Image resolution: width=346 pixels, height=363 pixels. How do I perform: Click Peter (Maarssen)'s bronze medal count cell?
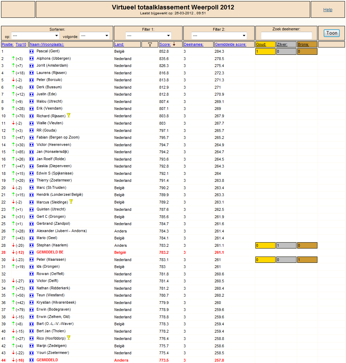307,260
